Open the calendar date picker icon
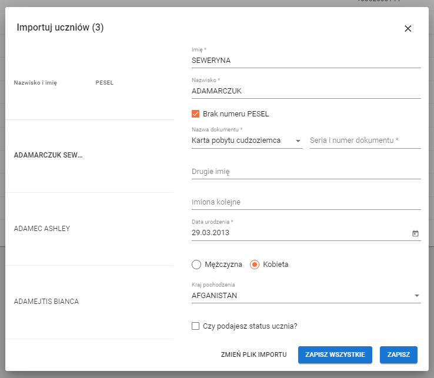Image resolution: width=434 pixels, height=378 pixels. tap(415, 233)
